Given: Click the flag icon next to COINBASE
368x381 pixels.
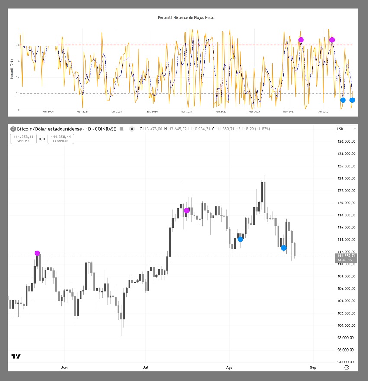Looking at the screenshot, I should tap(122, 129).
